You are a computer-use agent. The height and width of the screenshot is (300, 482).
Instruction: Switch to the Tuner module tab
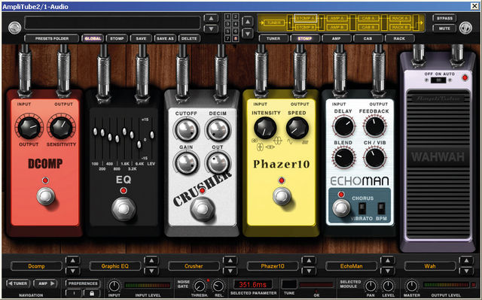coord(273,38)
